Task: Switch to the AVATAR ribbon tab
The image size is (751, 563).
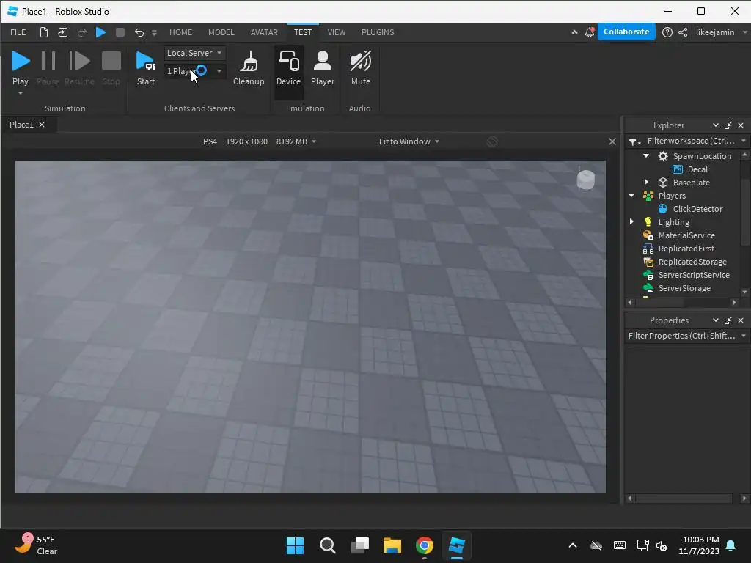Action: (x=264, y=32)
